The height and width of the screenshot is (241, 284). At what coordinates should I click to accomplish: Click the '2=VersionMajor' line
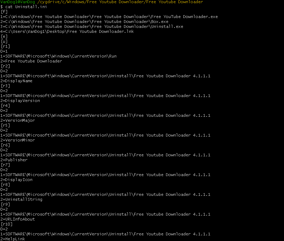[x=18, y=120]
